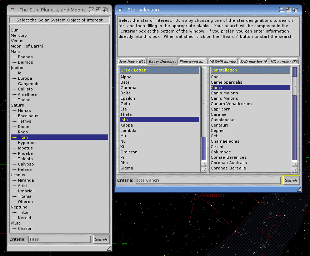Select Canis Majoris in the Constellation list

click(224, 93)
